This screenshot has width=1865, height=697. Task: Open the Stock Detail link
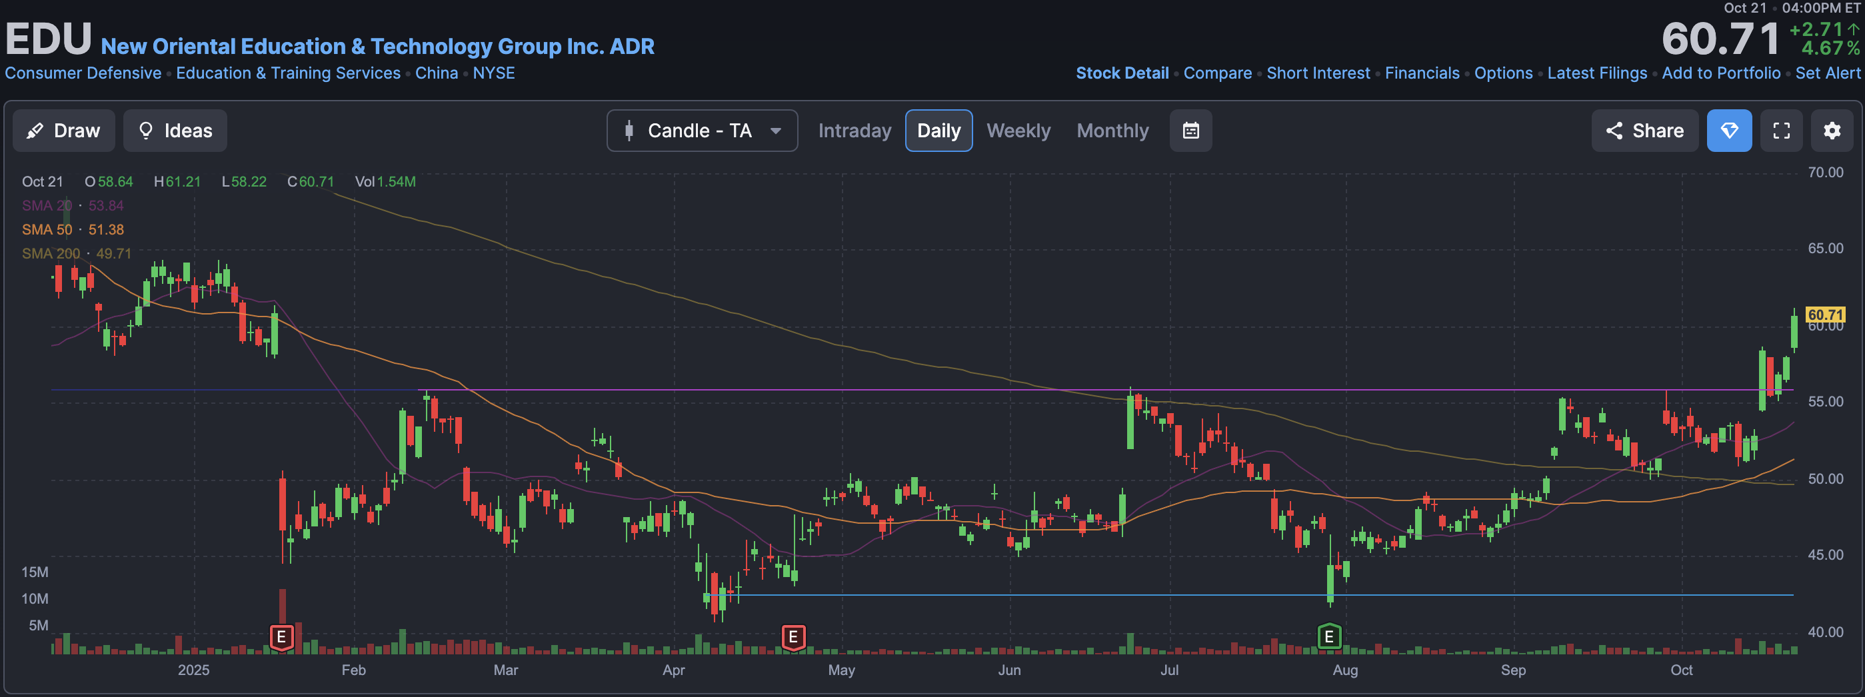pos(1121,73)
